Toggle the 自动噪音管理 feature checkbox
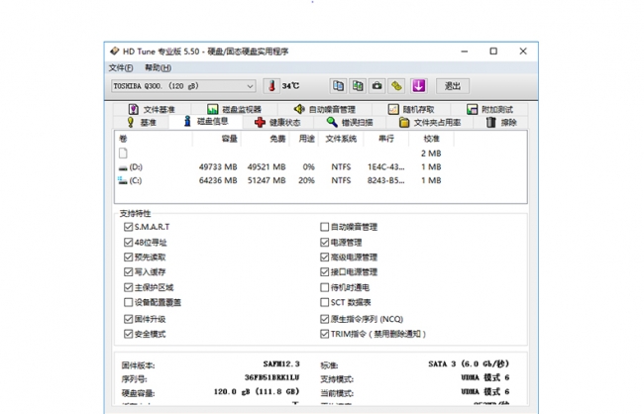 324,227
